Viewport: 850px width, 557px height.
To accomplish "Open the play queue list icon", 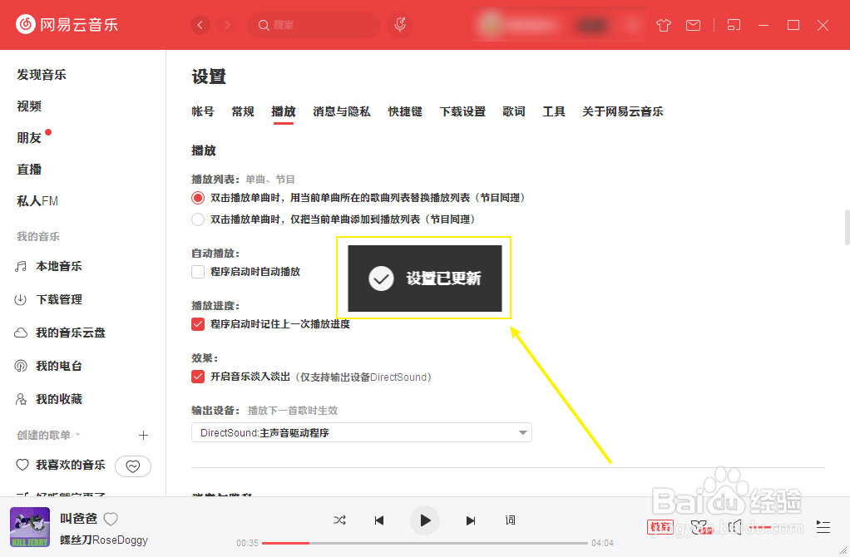I will [x=823, y=527].
